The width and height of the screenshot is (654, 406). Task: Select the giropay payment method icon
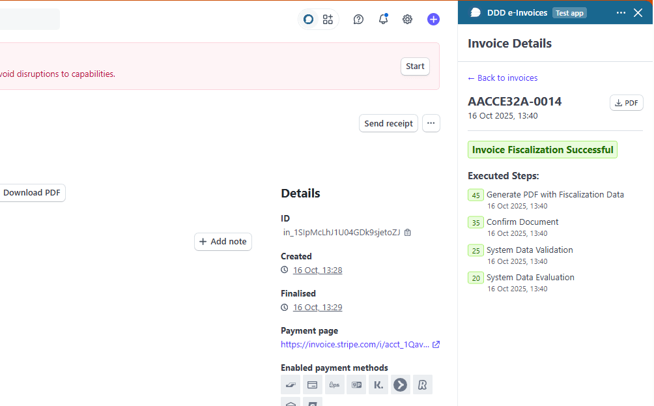(356, 384)
